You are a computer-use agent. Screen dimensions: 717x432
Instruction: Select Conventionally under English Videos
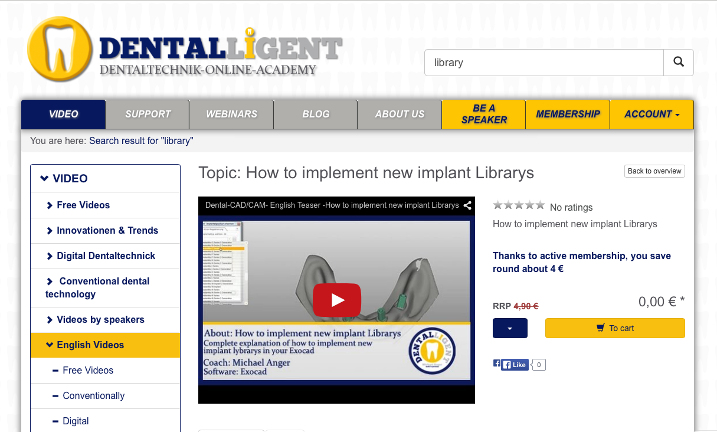(x=93, y=396)
